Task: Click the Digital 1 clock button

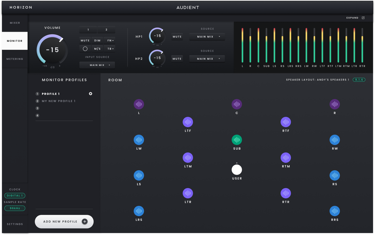Action: [15, 196]
